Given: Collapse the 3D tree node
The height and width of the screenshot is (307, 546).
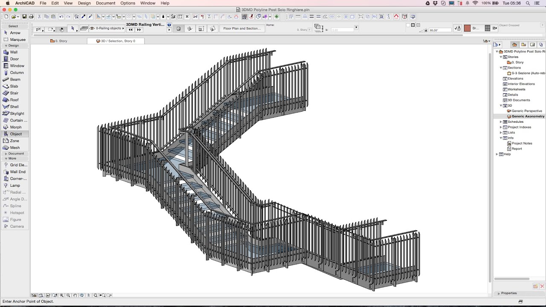Looking at the screenshot, I should click(x=501, y=106).
